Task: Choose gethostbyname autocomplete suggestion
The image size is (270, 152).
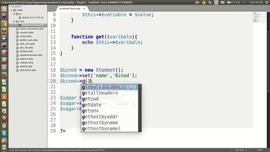Action: tap(110, 122)
